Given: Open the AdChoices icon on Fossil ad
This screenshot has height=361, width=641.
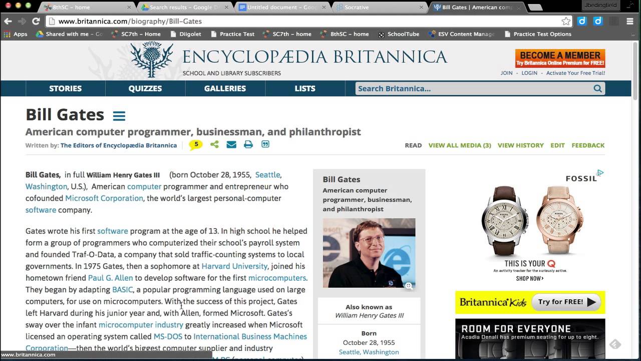Looking at the screenshot, I should (x=600, y=172).
